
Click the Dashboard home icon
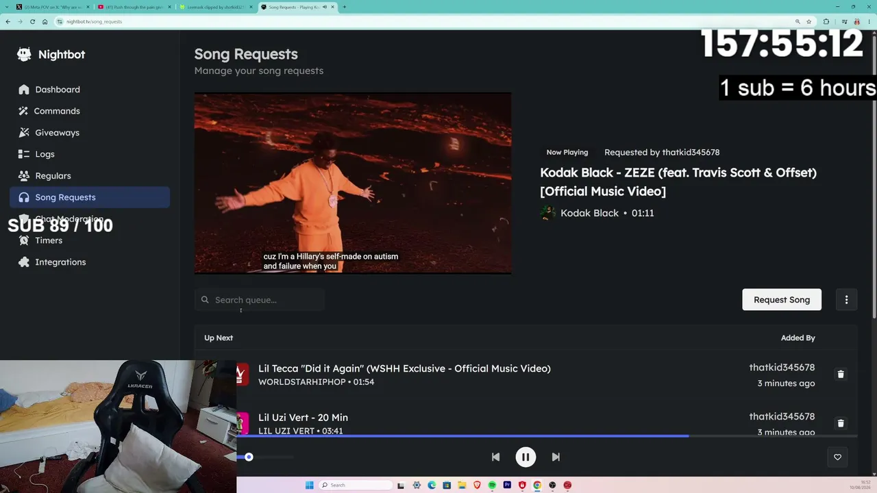(24, 90)
